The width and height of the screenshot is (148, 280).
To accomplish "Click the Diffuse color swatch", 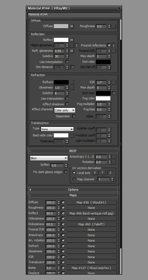I will point(61,26).
